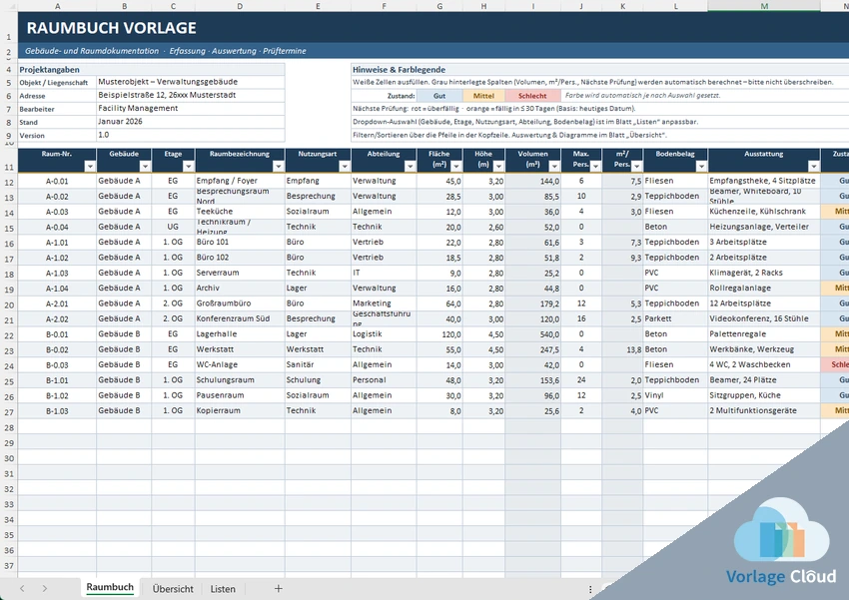Select the 'Marketing' Abteilung cell
This screenshot has height=600, width=849.
click(384, 303)
